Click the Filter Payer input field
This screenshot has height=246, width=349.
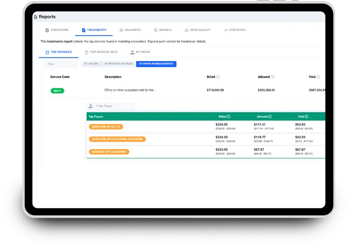coord(111,106)
